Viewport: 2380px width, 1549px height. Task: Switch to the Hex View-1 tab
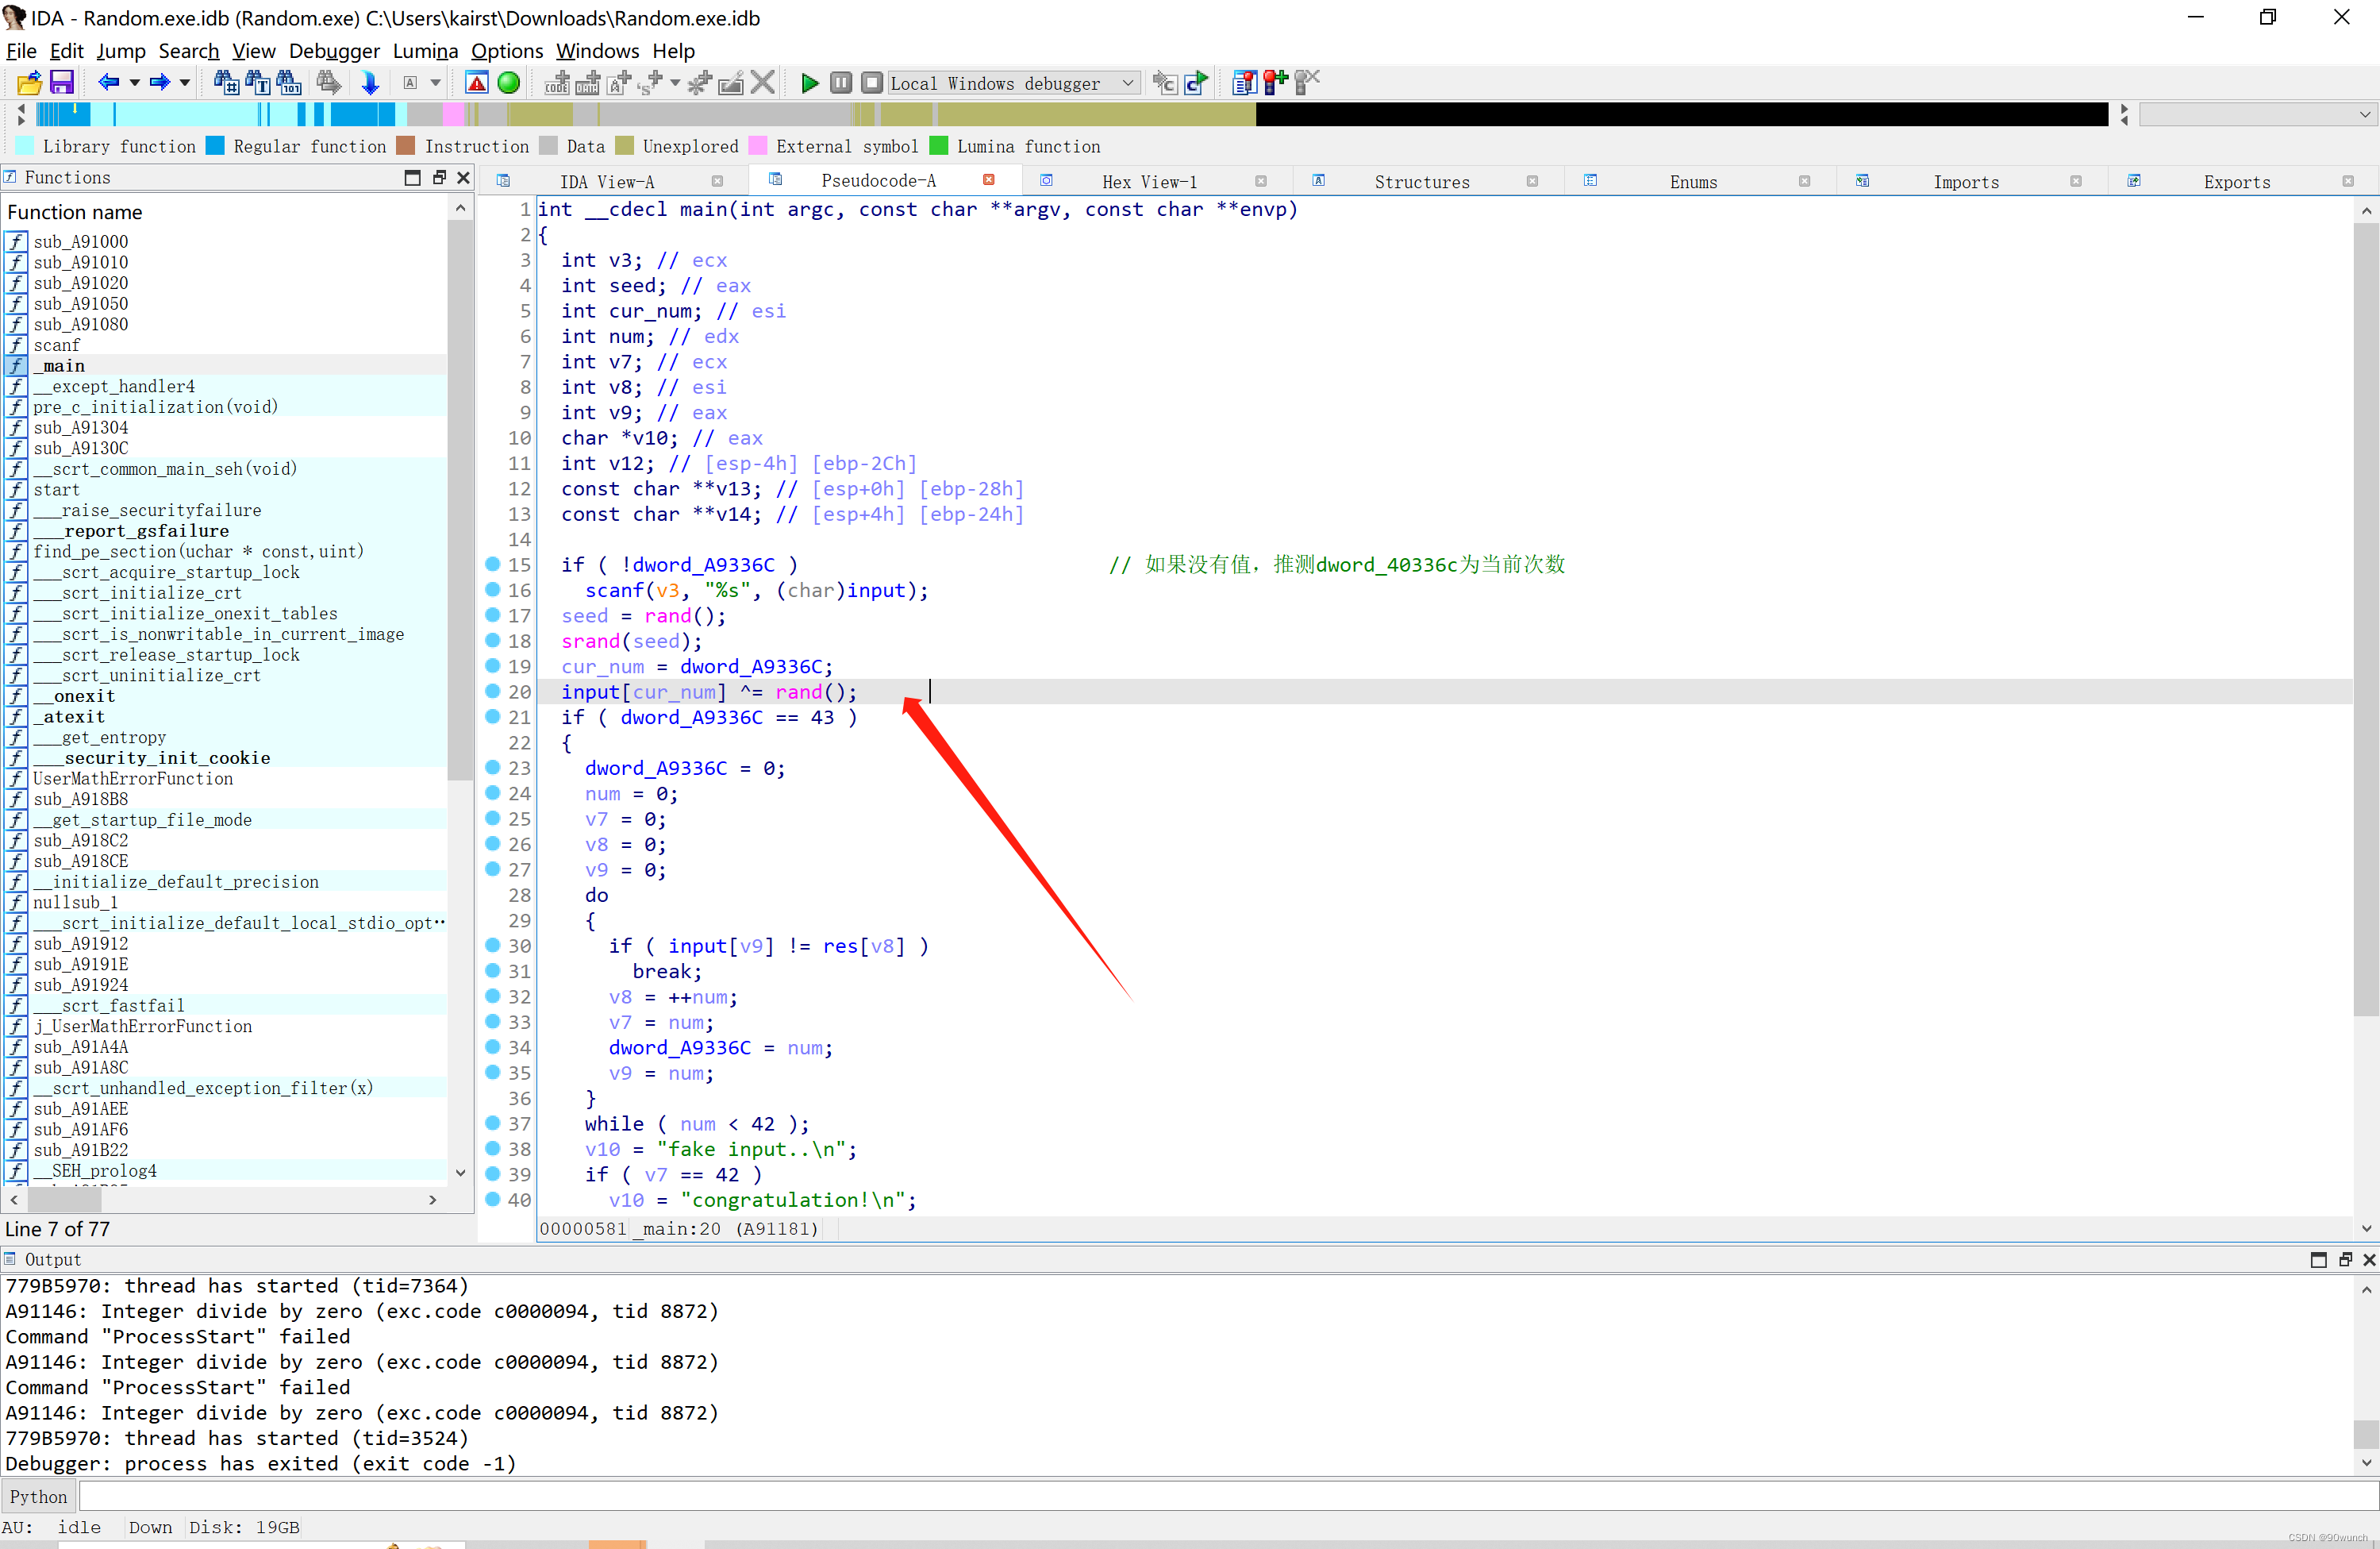[1148, 181]
